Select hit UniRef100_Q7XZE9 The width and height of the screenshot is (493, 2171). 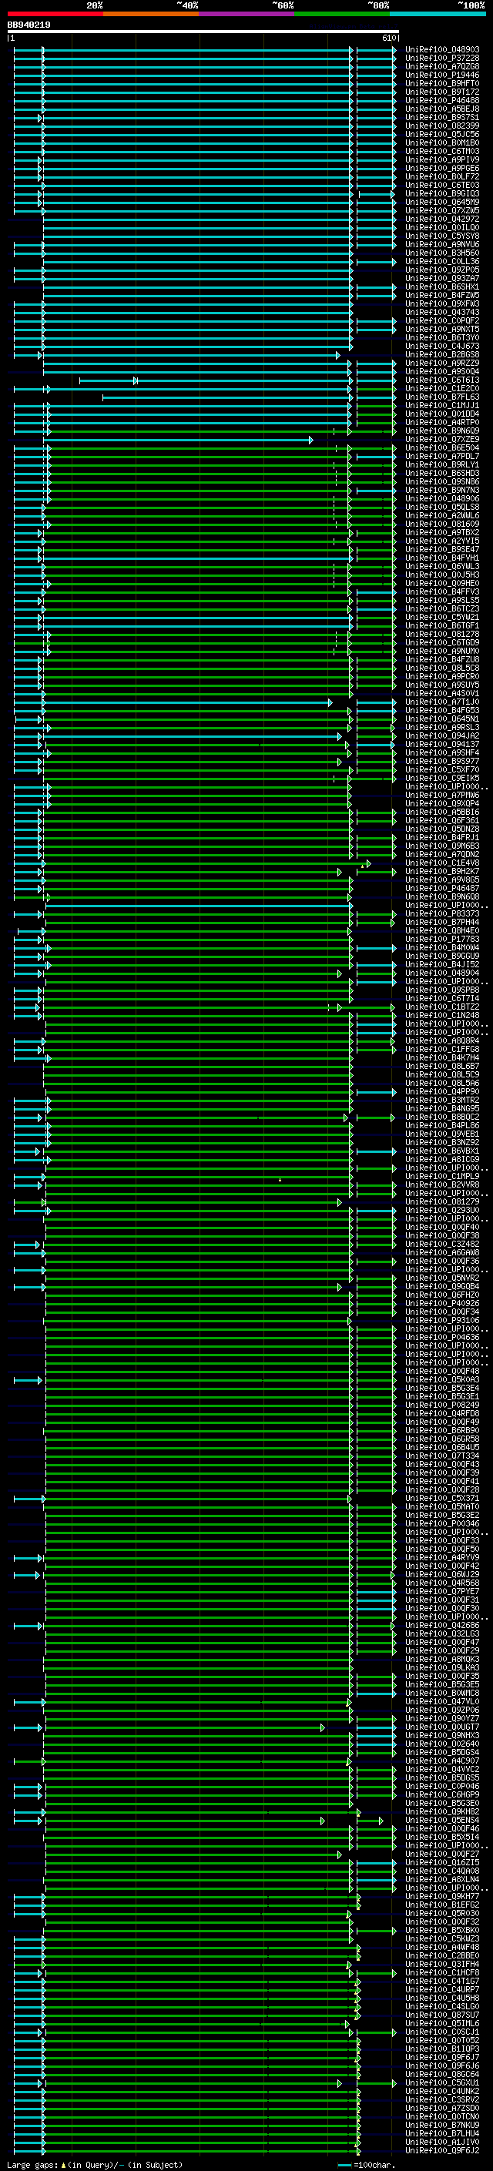pos(442,440)
